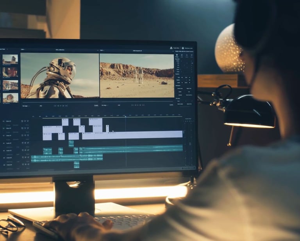The height and width of the screenshot is (241, 300).
Task: Click the source viewer scrub bar
Action: (x=60, y=102)
